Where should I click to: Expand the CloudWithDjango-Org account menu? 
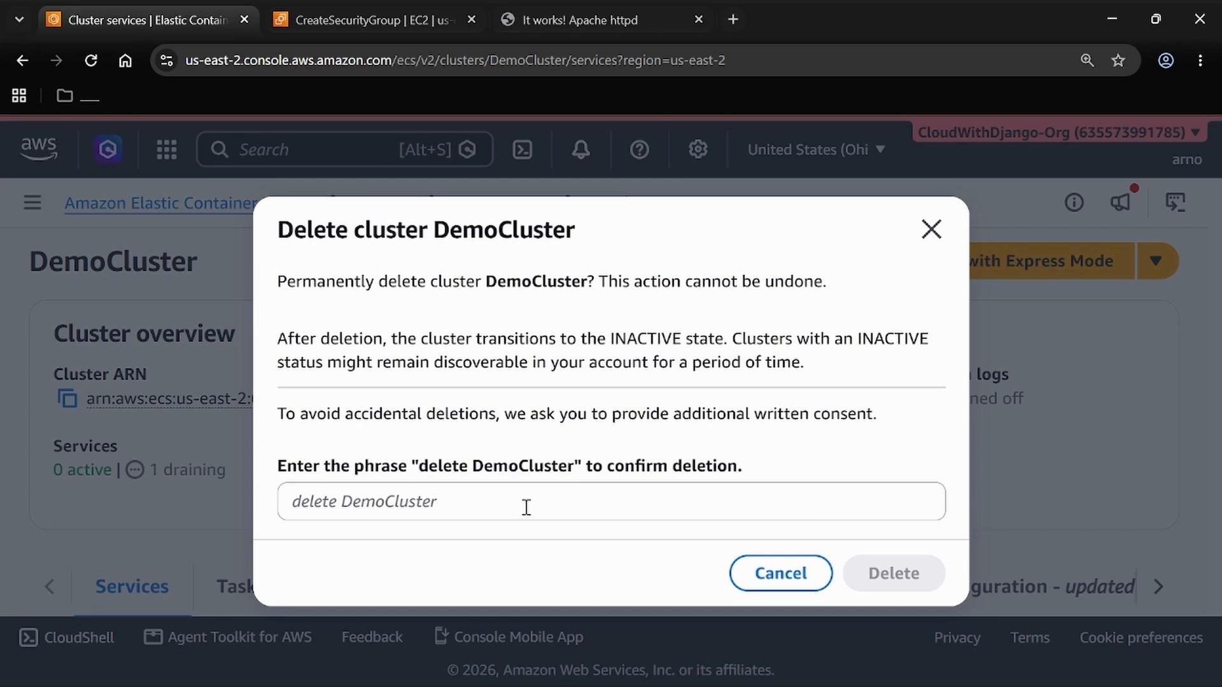coord(1059,132)
